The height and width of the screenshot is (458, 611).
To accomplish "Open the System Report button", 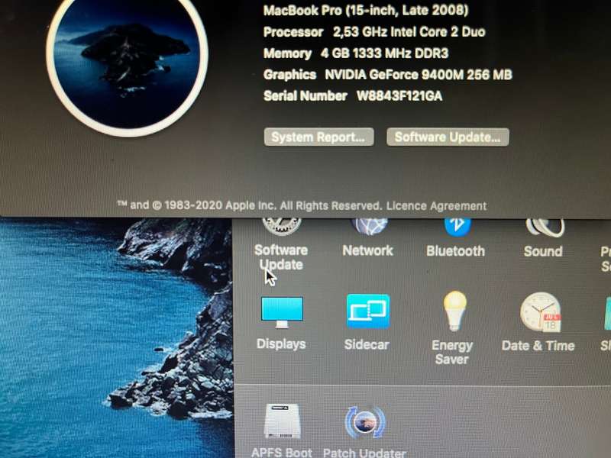I will point(318,137).
